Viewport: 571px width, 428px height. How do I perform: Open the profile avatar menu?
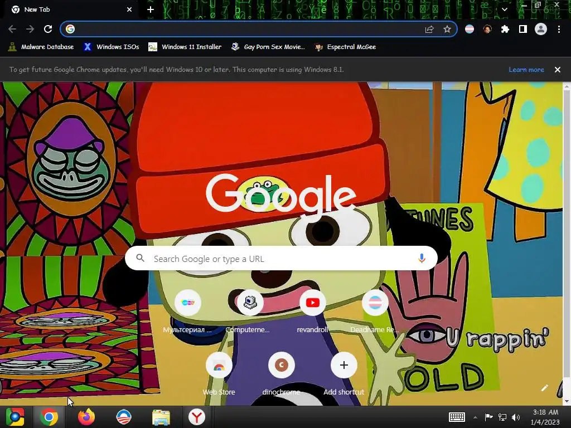[x=541, y=29]
